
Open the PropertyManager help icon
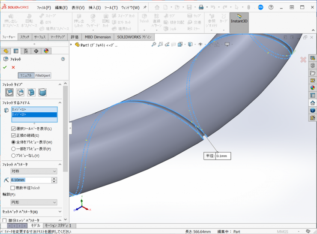click(63, 59)
